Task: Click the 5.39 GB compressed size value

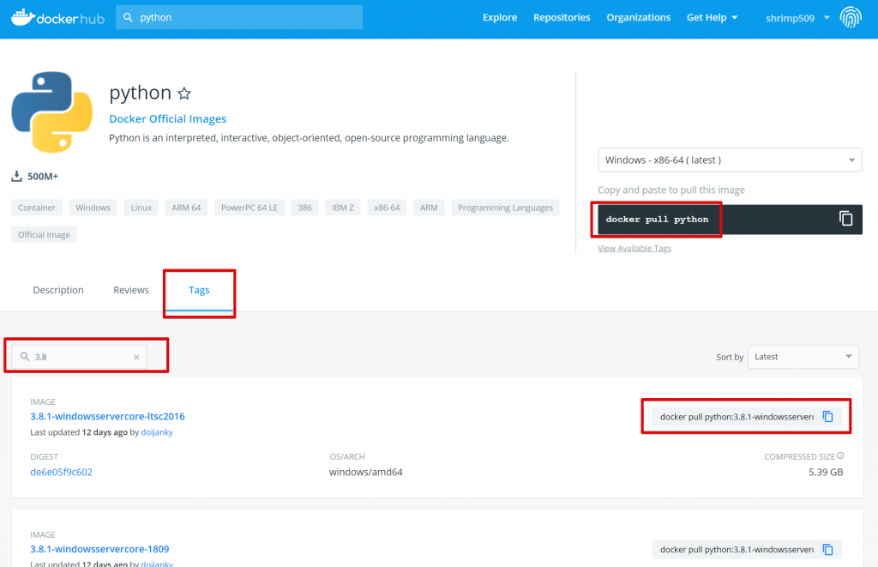Action: tap(826, 472)
